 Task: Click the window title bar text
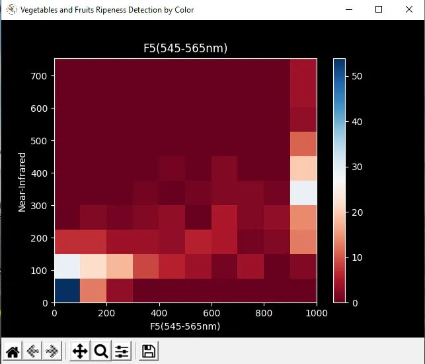(107, 10)
